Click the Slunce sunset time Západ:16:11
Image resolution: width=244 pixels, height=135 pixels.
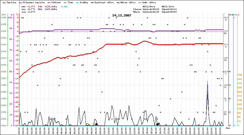click(x=169, y=9)
